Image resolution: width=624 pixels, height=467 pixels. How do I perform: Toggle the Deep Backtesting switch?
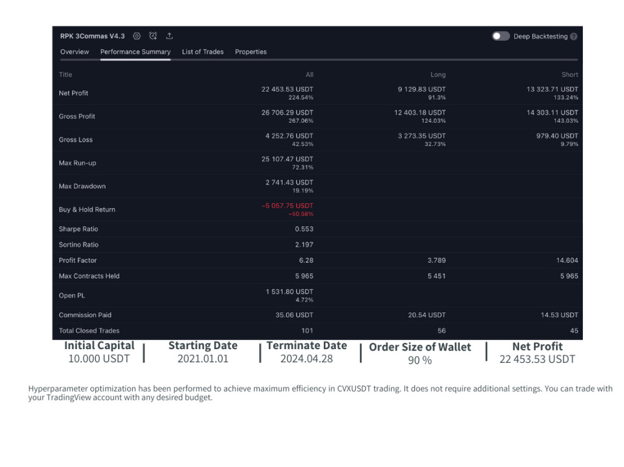point(500,36)
